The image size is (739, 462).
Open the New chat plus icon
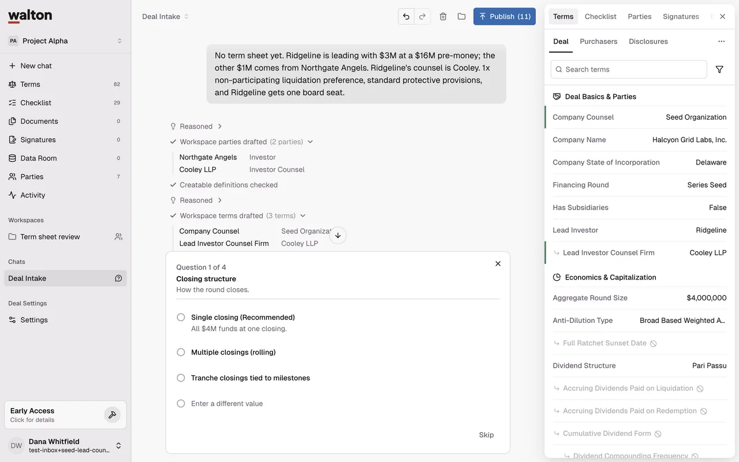[x=12, y=66]
